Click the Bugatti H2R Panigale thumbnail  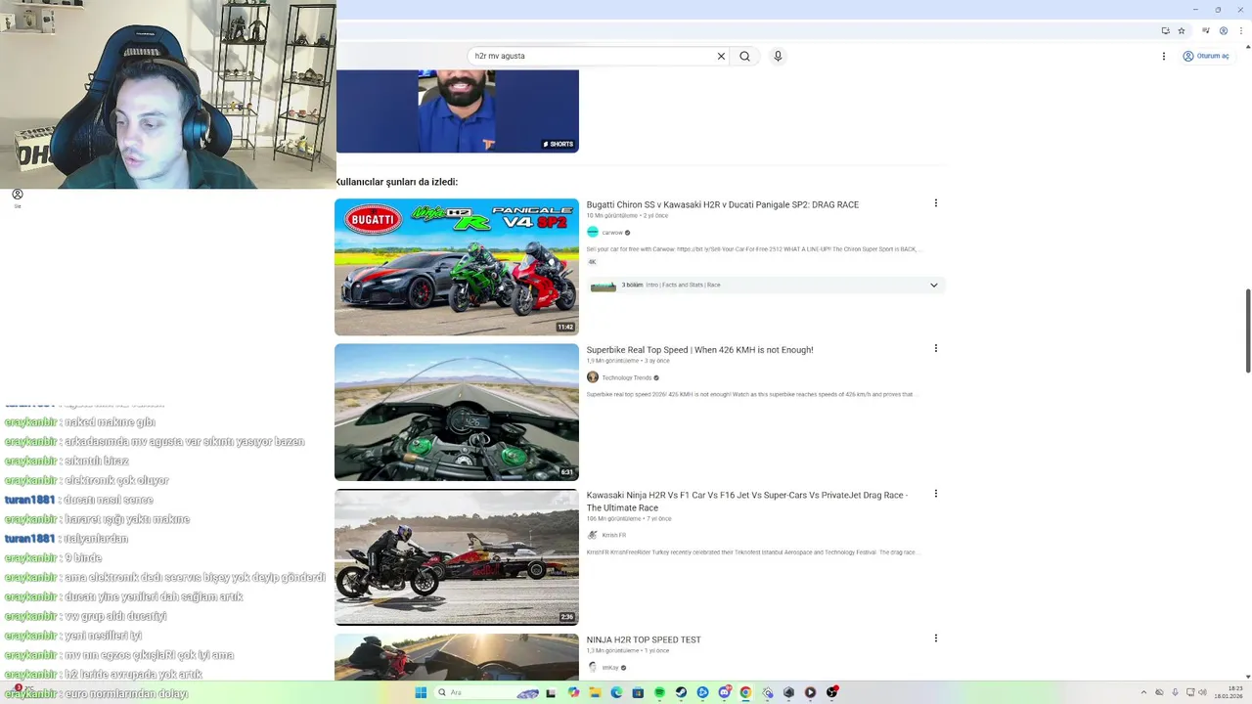[457, 267]
